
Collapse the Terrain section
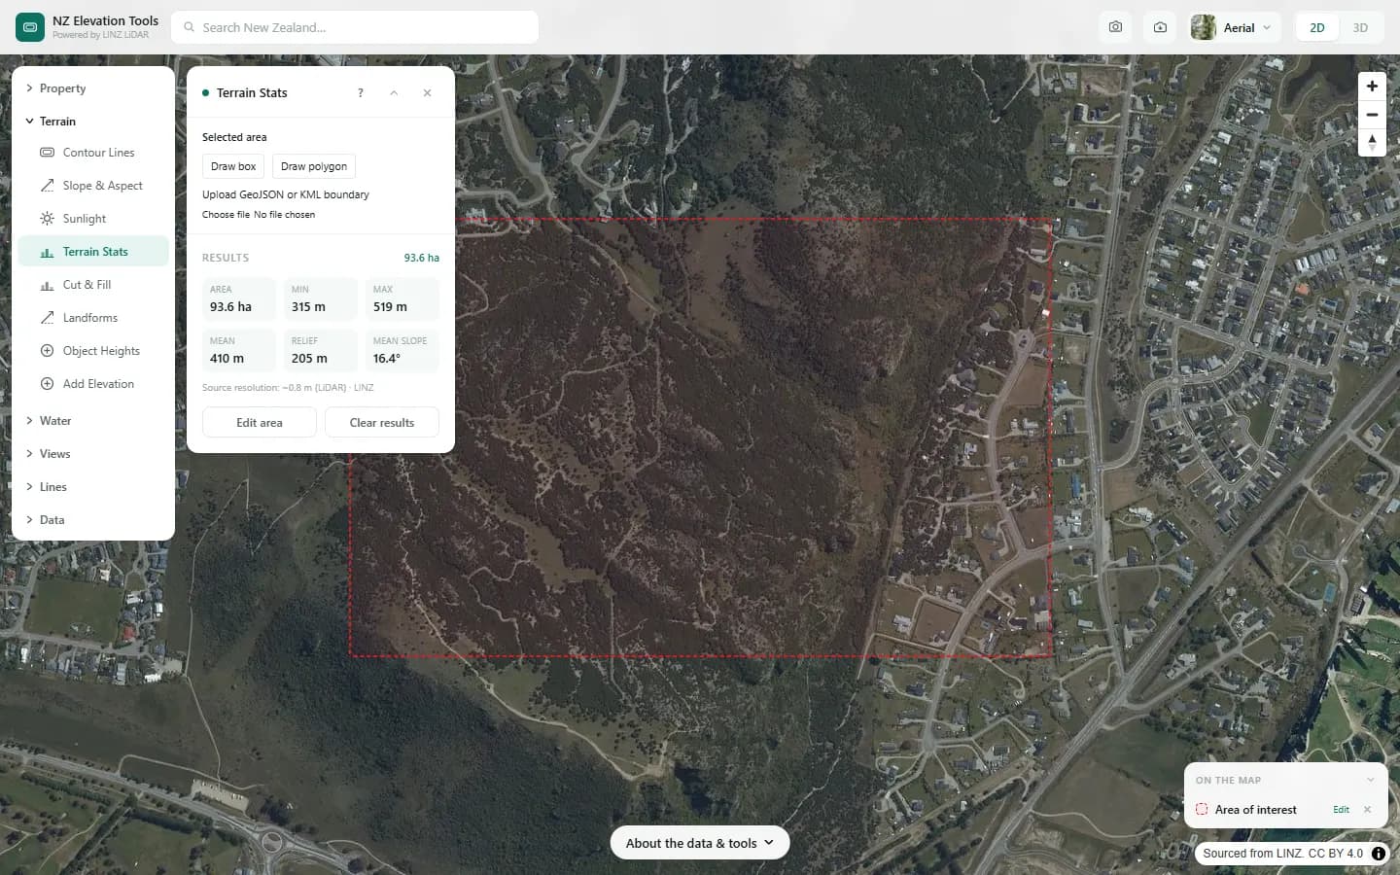tap(93, 122)
